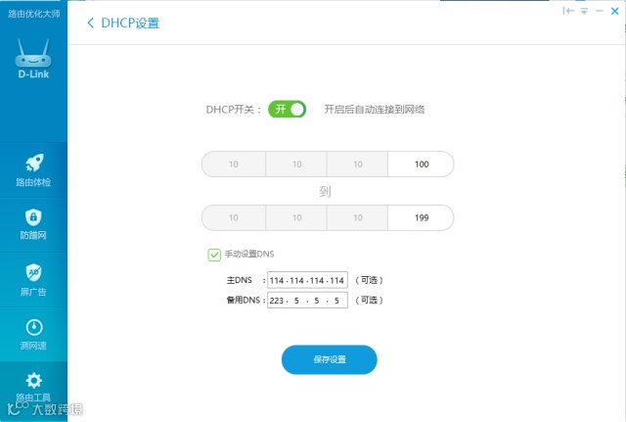Uncheck the 手动设置DNS checkbox

[x=214, y=255]
